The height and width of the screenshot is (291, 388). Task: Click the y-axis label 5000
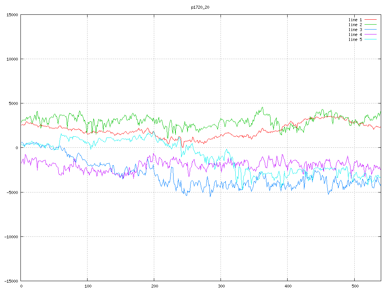[13, 103]
